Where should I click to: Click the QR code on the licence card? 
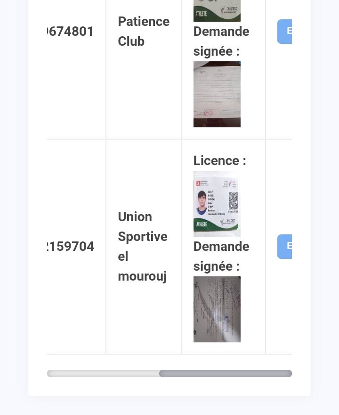(233, 201)
